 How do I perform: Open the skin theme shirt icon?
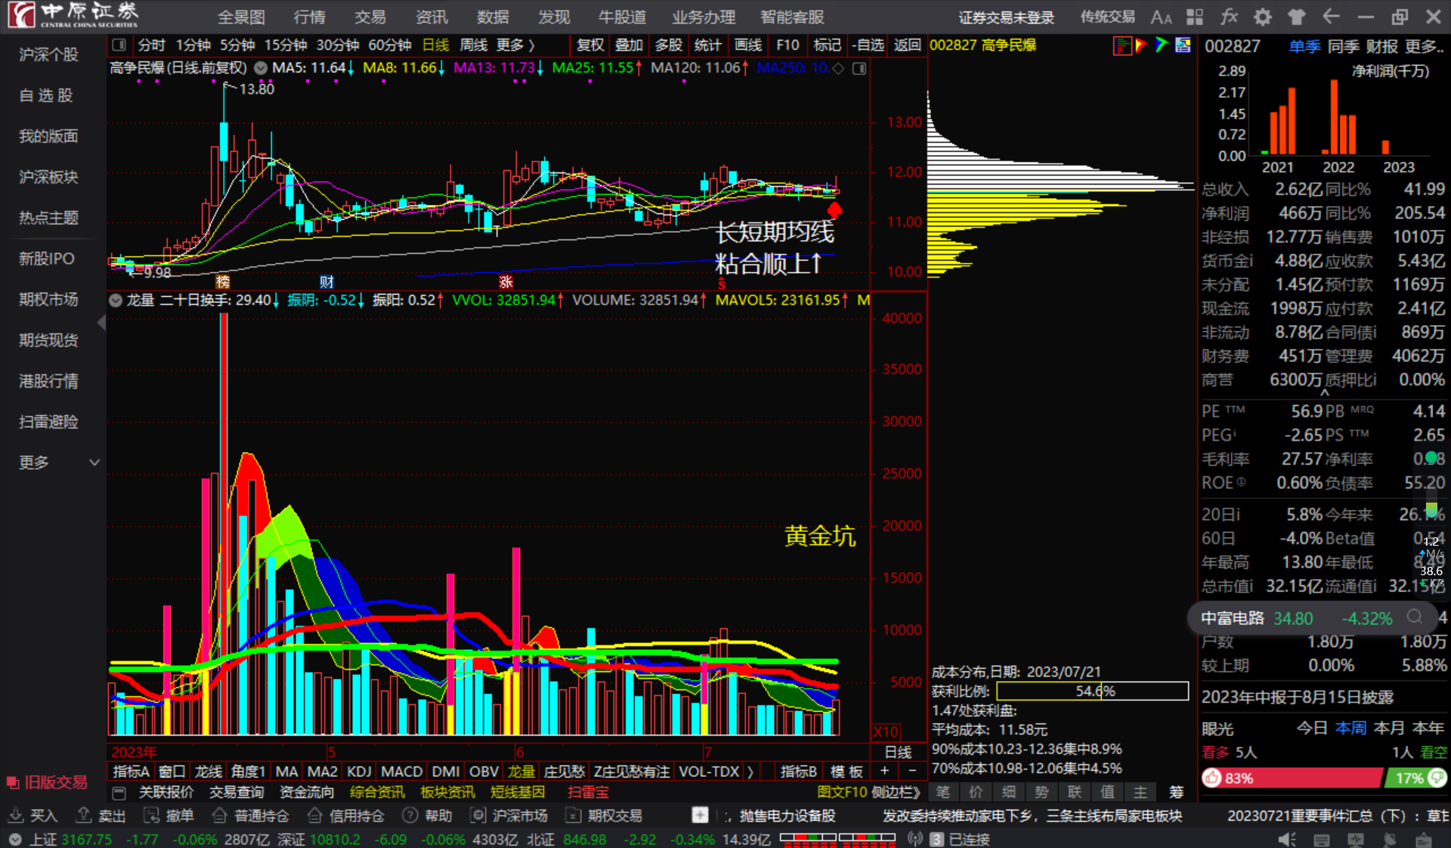click(x=1297, y=17)
